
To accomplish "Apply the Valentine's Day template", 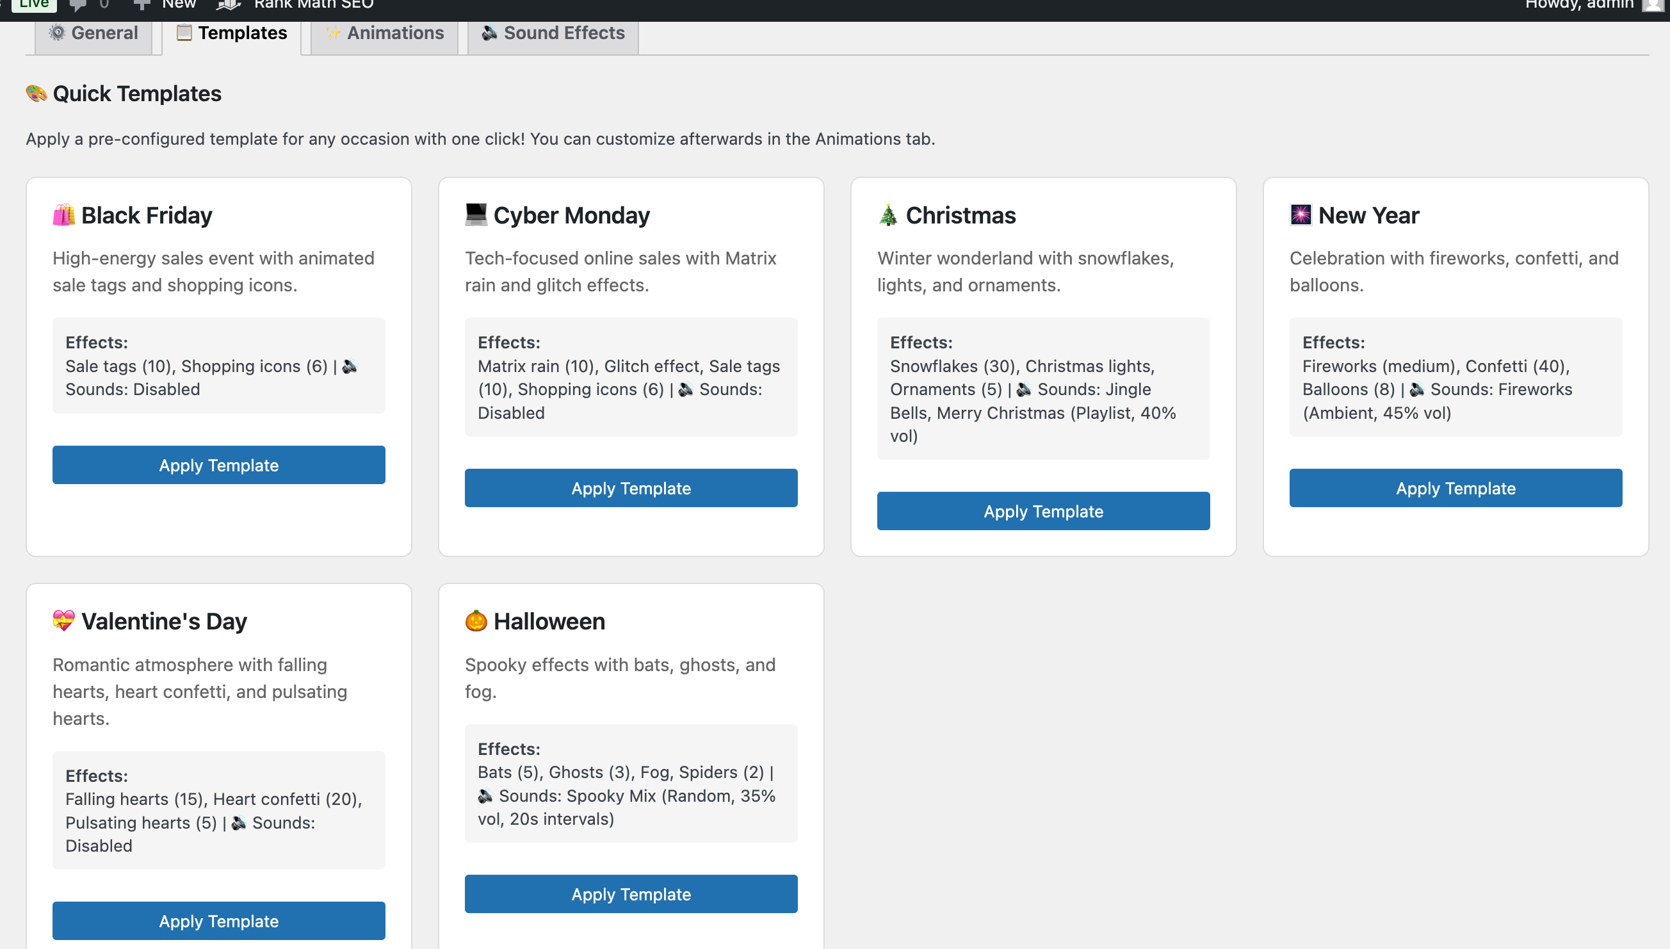I will 218,920.
